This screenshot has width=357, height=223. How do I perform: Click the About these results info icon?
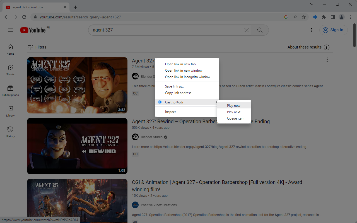(327, 47)
